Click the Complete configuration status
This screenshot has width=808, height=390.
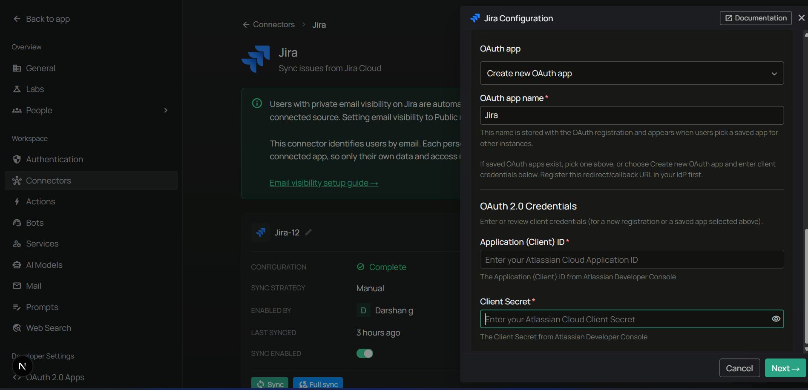pyautogui.click(x=388, y=267)
